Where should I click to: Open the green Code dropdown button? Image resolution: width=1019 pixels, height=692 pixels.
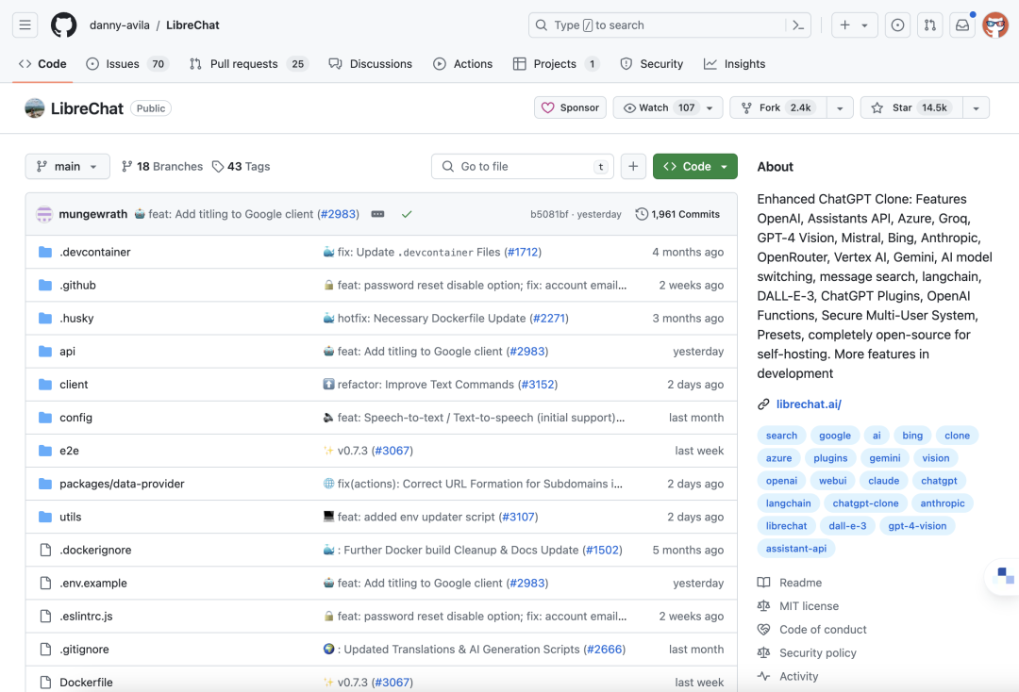[694, 166]
